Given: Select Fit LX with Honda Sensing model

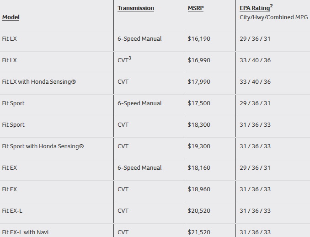Looking at the screenshot, I should click(39, 82).
